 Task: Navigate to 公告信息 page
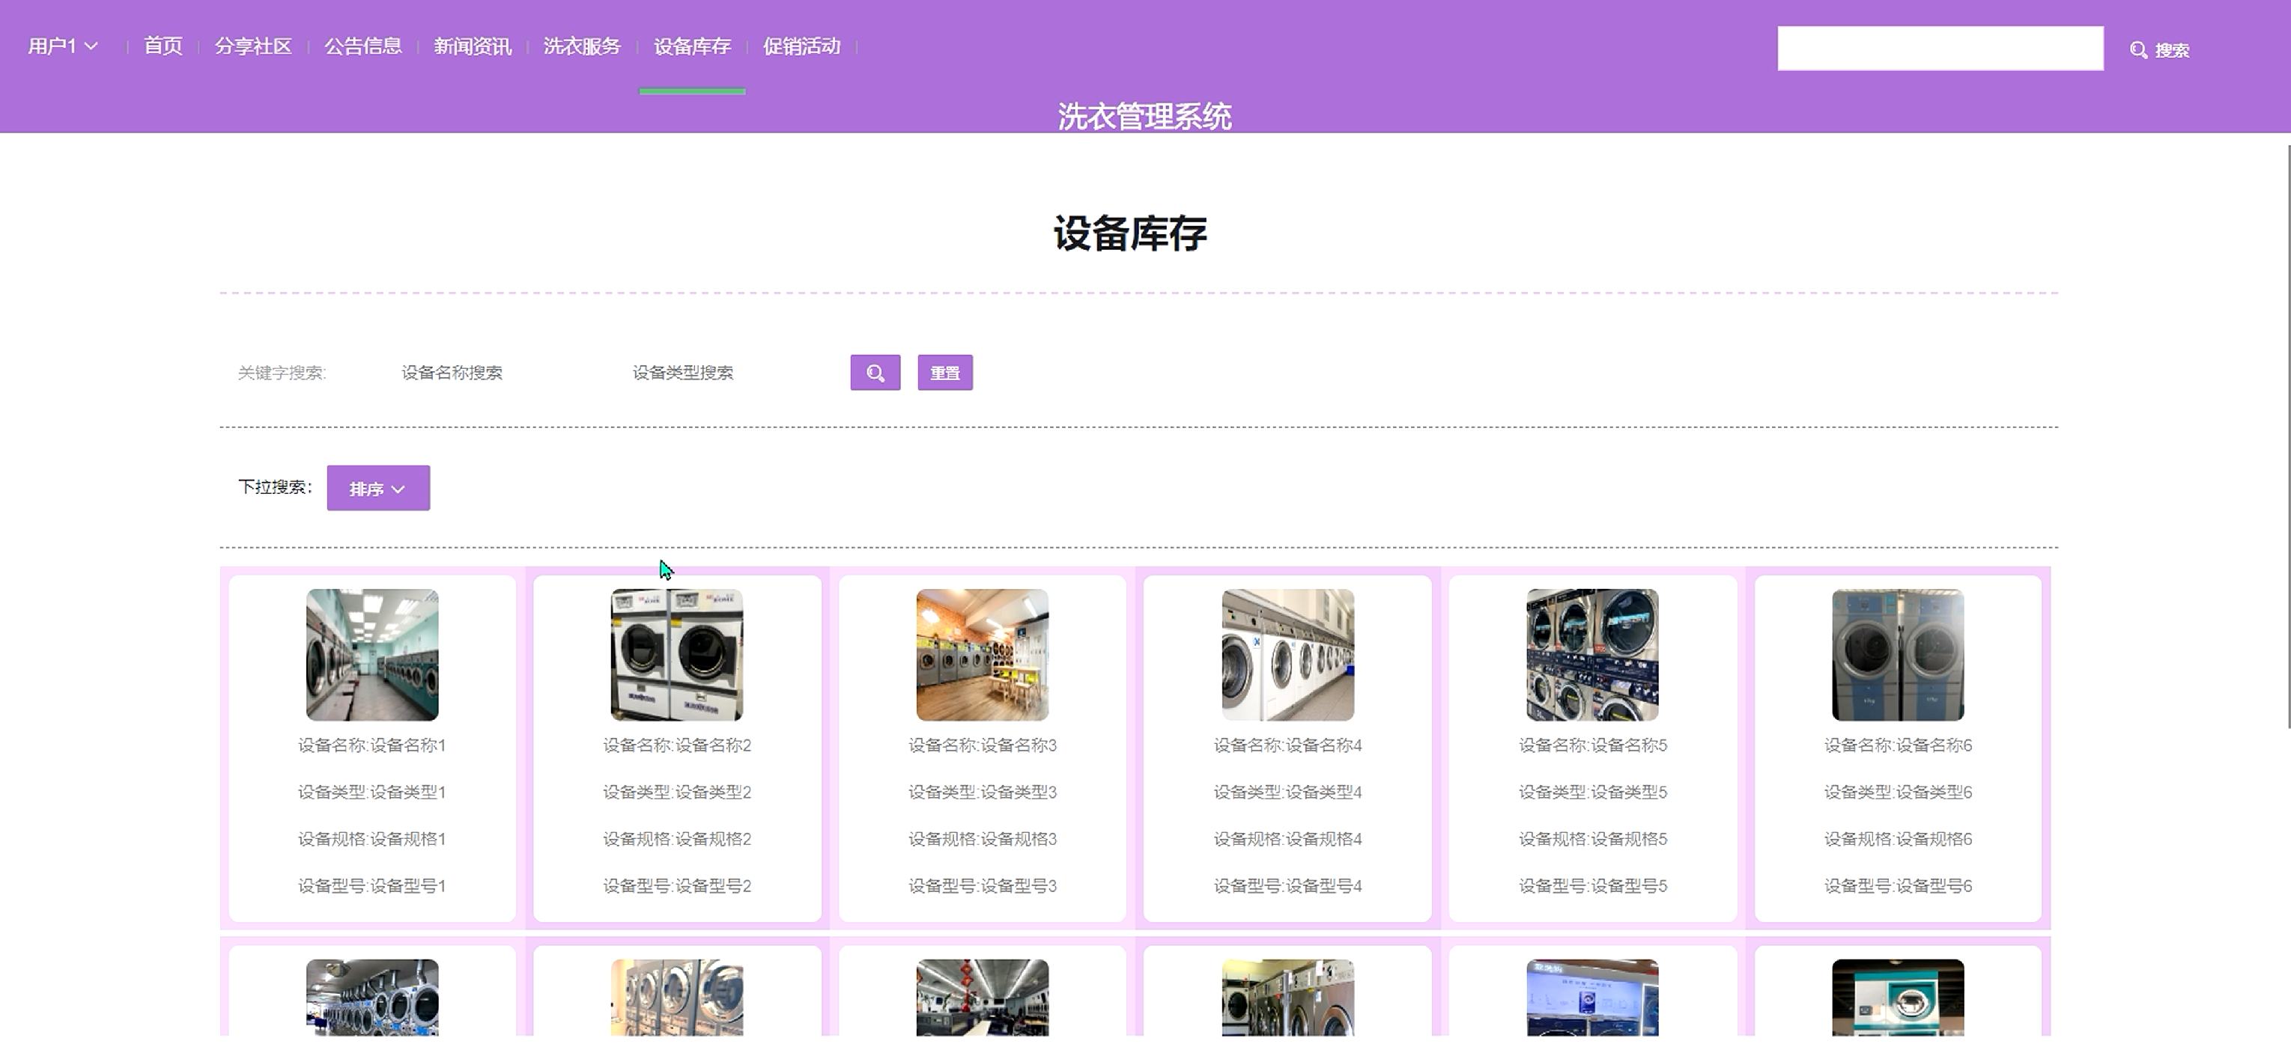[362, 46]
